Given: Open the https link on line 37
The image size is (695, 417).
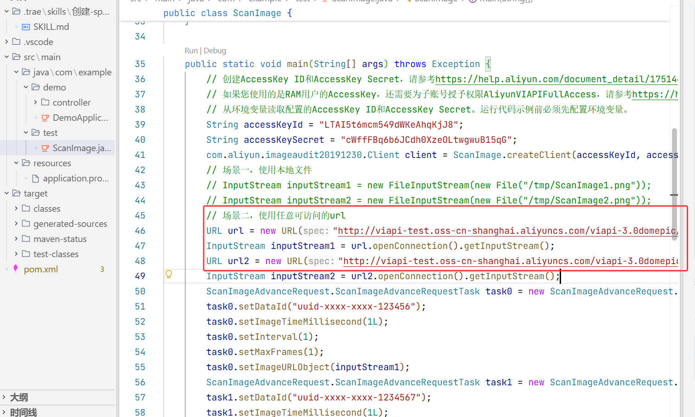Looking at the screenshot, I should (655, 94).
